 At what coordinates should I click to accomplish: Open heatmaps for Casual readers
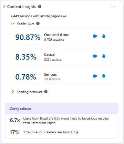(x=104, y=56)
